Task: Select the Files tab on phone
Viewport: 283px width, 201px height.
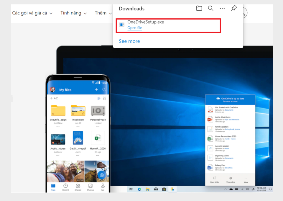Action: click(x=53, y=187)
